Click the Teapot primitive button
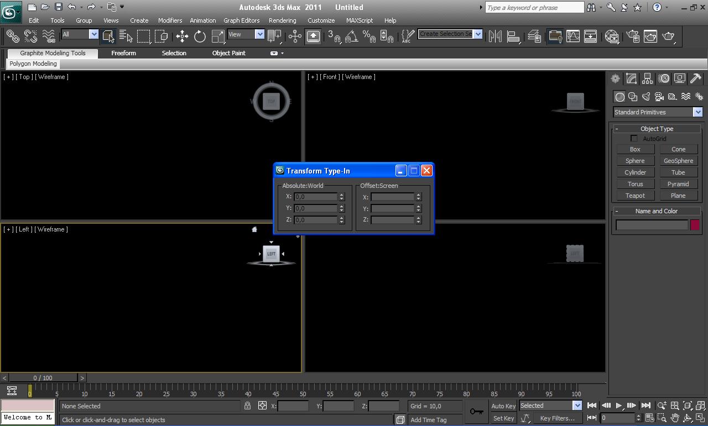 click(x=635, y=196)
